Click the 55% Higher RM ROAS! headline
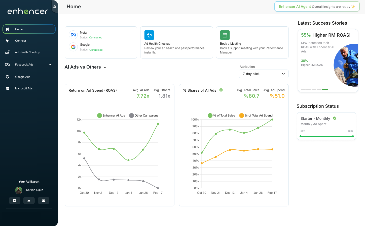This screenshot has width=365, height=226. click(x=326, y=35)
